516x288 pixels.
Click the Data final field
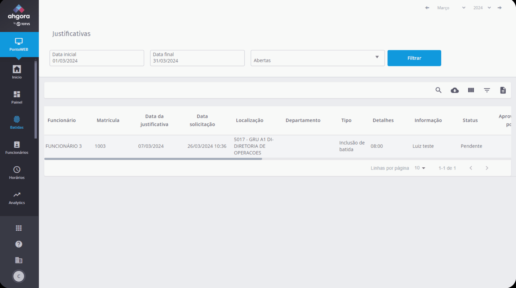click(197, 58)
